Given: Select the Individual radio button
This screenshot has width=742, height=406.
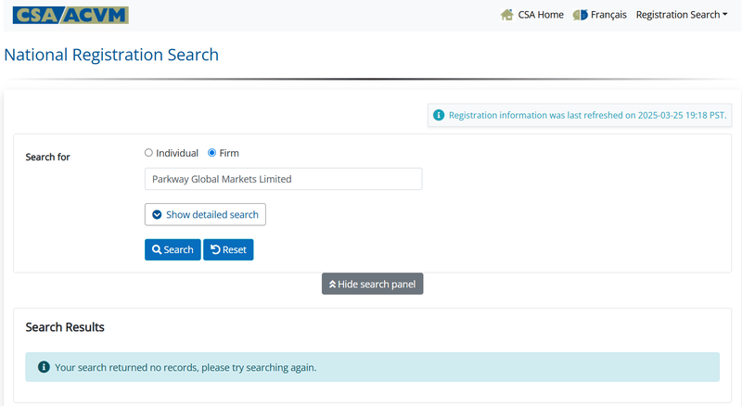Looking at the screenshot, I should pos(148,152).
